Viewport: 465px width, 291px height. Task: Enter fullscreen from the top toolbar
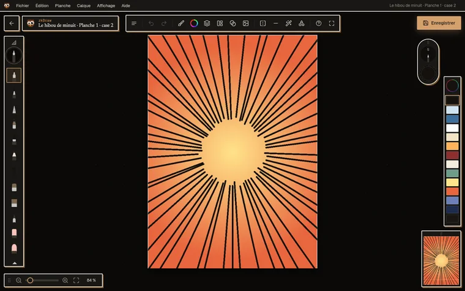pos(332,23)
